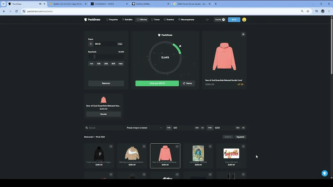Viewport: 333px width, 187px height.
Task: Sell the hoodie with the Vender button
Action: coord(104,114)
